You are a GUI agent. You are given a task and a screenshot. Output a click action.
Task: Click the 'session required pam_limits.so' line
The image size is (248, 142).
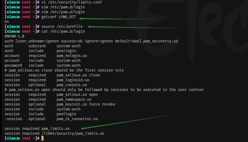coord(37,129)
